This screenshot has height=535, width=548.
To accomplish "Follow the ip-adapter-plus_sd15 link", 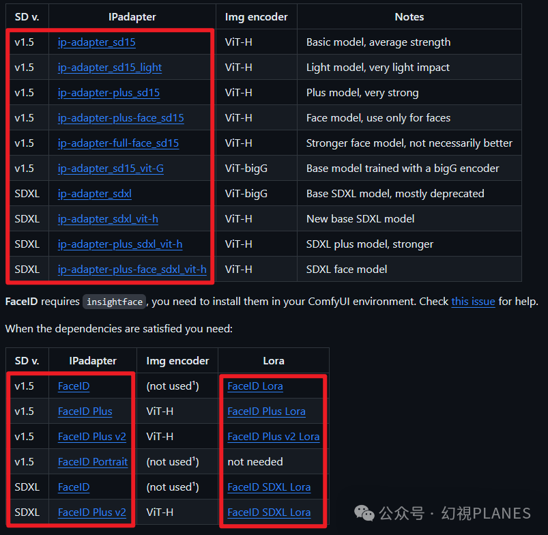I will [x=109, y=93].
